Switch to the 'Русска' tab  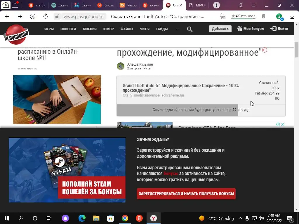[x=128, y=5]
